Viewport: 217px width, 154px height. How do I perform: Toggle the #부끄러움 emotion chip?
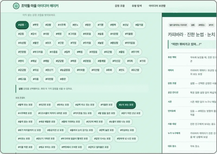pyautogui.click(x=38, y=52)
